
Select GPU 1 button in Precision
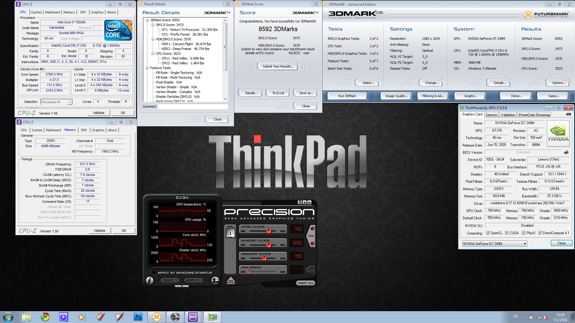(x=230, y=233)
